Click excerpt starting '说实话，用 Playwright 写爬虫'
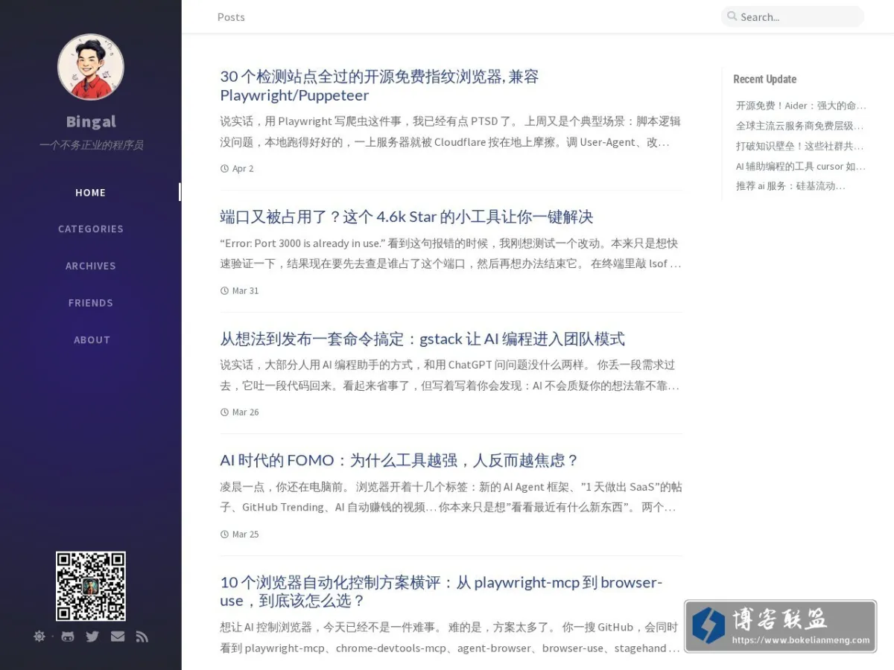Viewport: 894px width, 670px height. (451, 132)
